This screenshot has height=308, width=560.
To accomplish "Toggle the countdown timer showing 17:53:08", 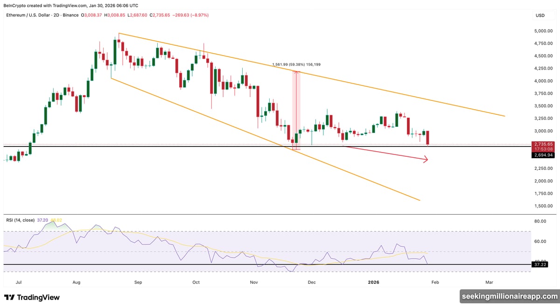I will pyautogui.click(x=543, y=148).
